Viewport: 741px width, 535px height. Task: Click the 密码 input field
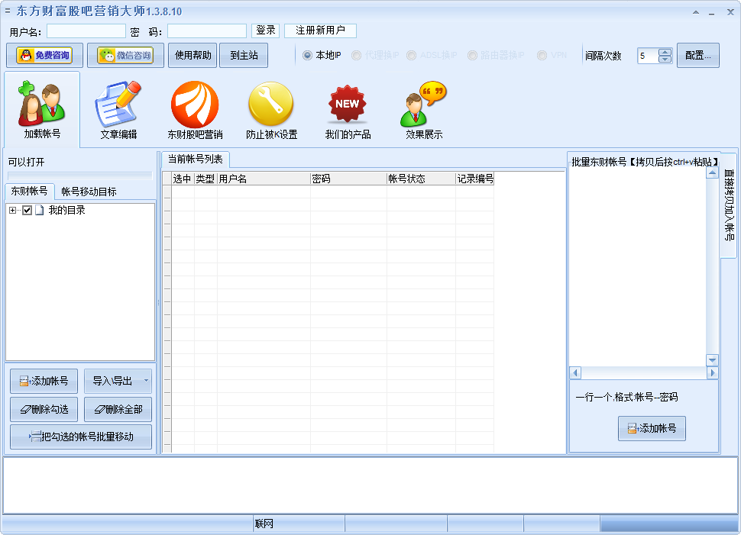(207, 31)
